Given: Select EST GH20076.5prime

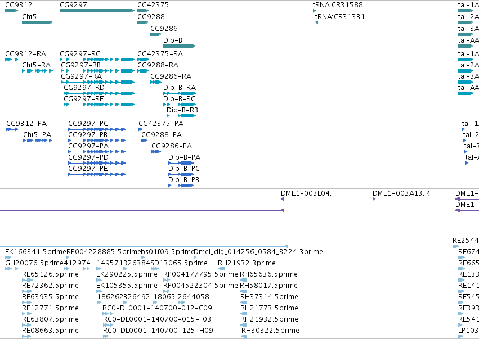Looking at the screenshot, I should [x=34, y=263].
